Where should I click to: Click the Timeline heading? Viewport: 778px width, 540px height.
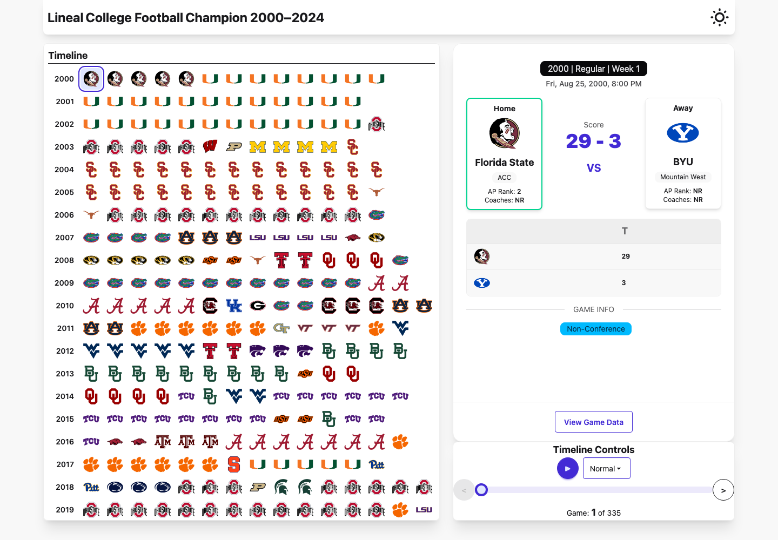tap(68, 55)
